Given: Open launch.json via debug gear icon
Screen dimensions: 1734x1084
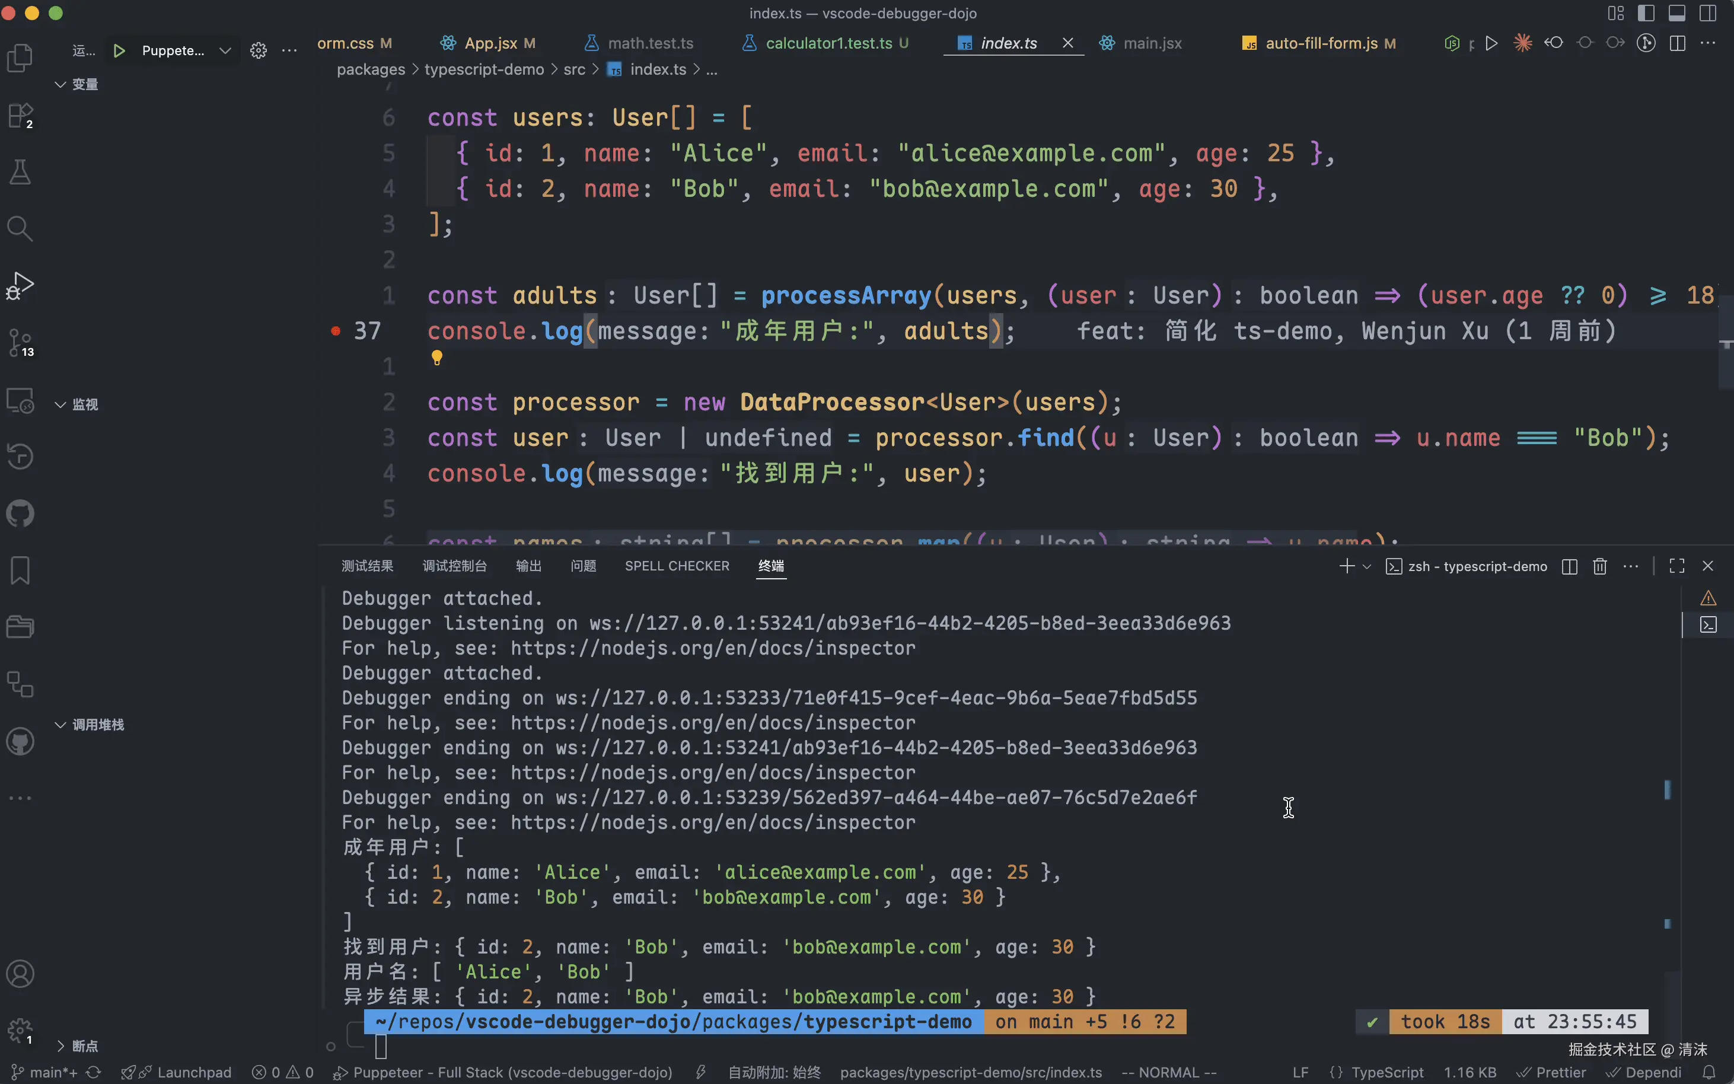Looking at the screenshot, I should point(258,51).
